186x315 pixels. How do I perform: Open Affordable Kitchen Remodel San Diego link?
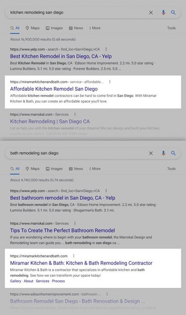[54, 89]
